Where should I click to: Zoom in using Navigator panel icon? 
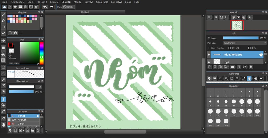(x=216, y=17)
